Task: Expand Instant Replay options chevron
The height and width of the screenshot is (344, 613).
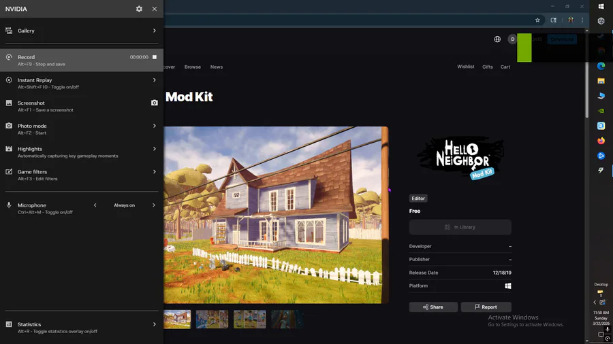Action: tap(155, 80)
